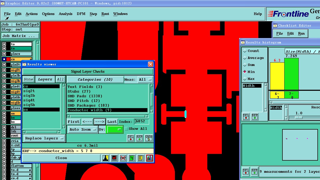Click the green 7-8 histogram range swatch

[x=291, y=95]
